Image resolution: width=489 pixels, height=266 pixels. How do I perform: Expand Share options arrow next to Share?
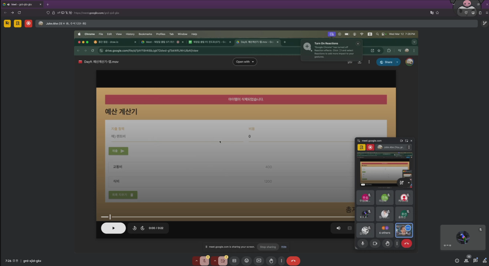tap(397, 62)
